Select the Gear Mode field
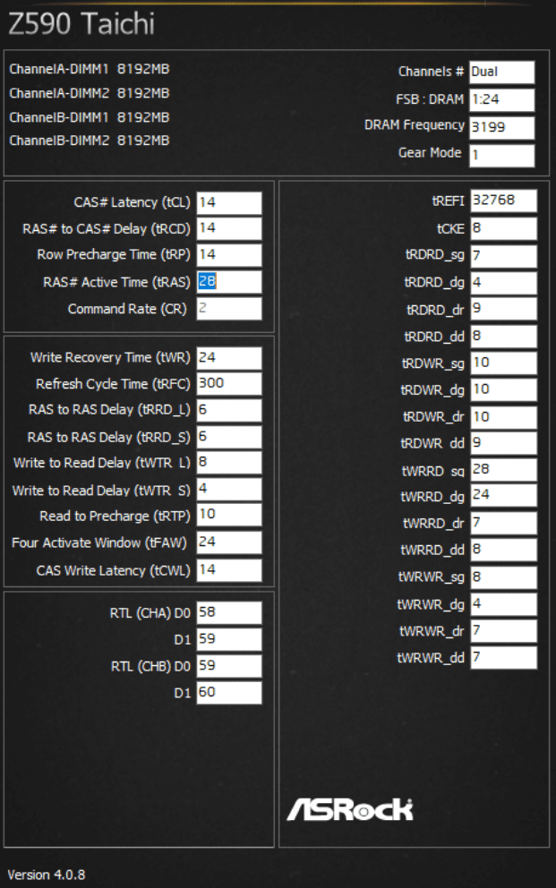 [502, 156]
